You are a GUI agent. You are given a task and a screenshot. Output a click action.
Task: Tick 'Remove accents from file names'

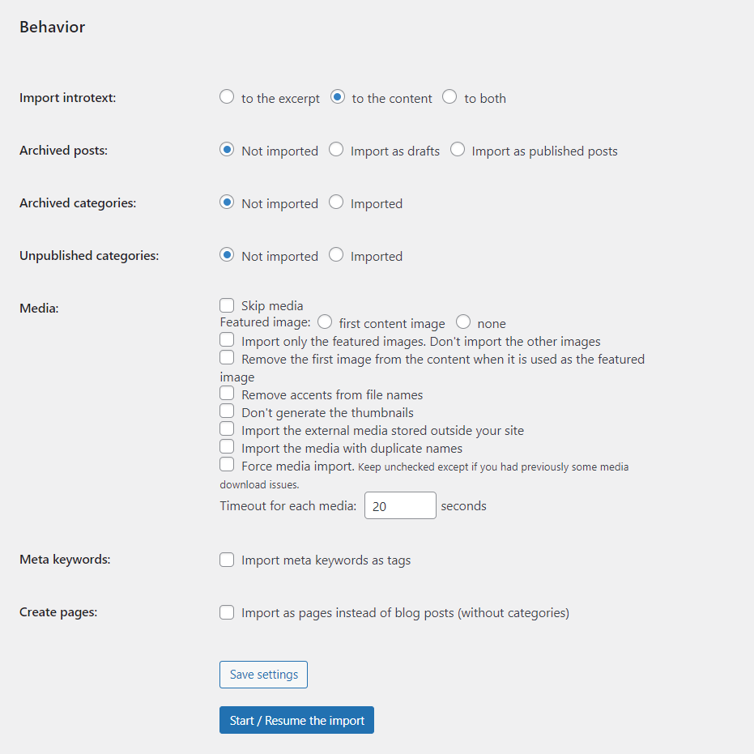(227, 394)
